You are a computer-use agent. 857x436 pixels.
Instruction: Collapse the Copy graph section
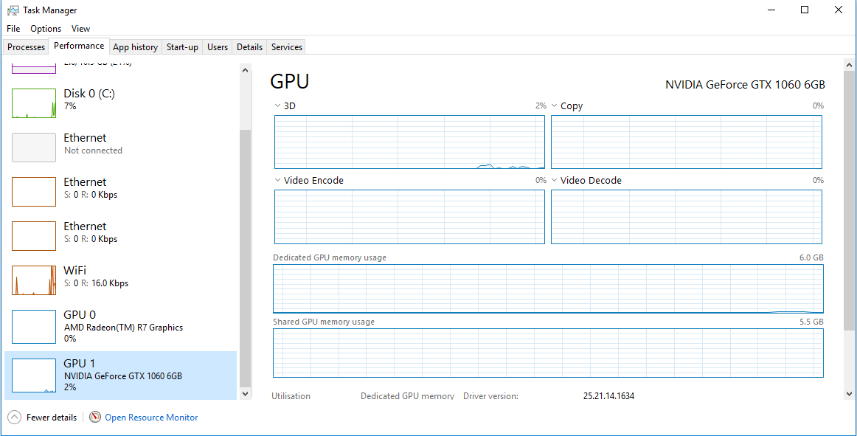555,105
